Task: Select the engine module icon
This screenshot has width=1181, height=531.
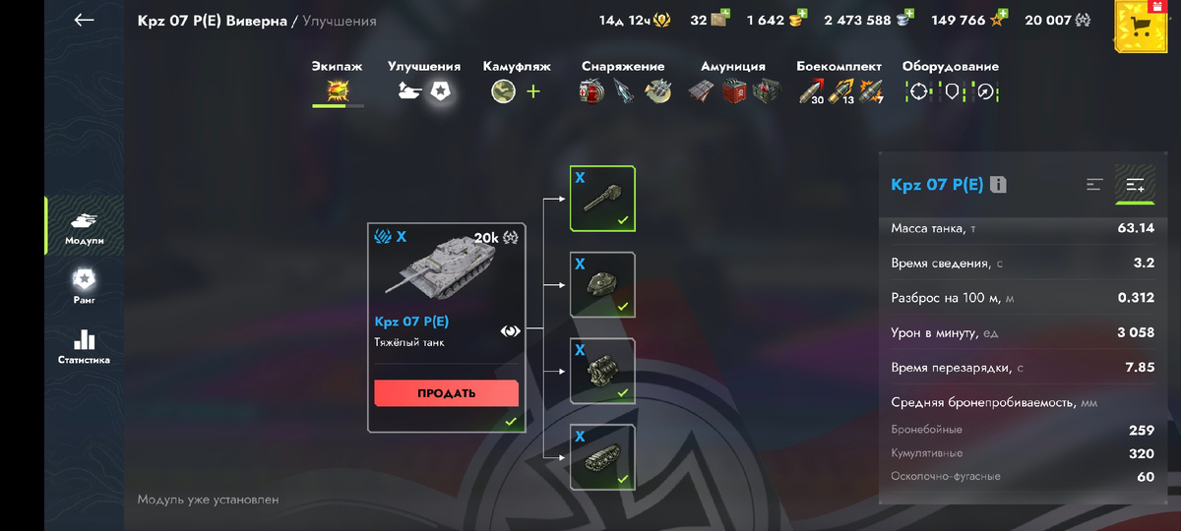Action: point(602,371)
